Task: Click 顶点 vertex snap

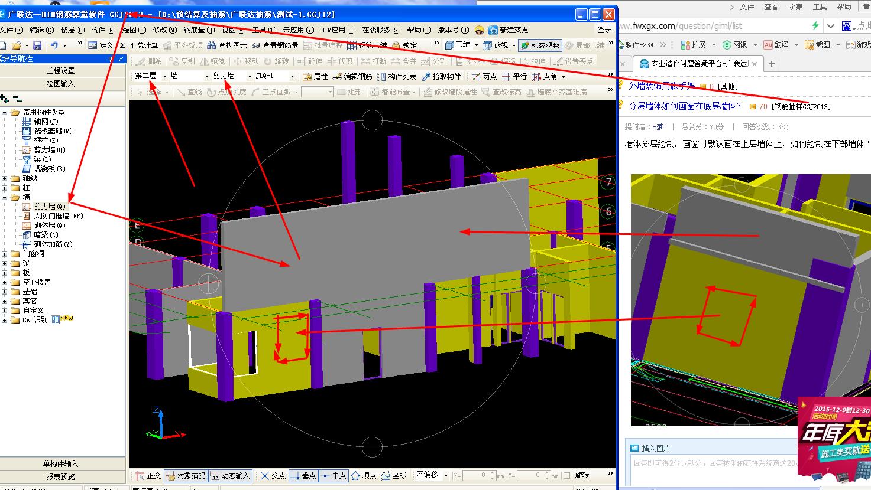Action: coord(363,475)
